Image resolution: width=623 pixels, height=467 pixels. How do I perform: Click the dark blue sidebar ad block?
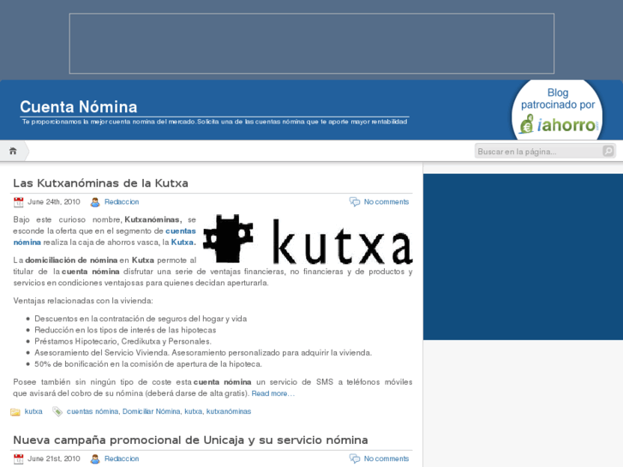click(x=523, y=257)
